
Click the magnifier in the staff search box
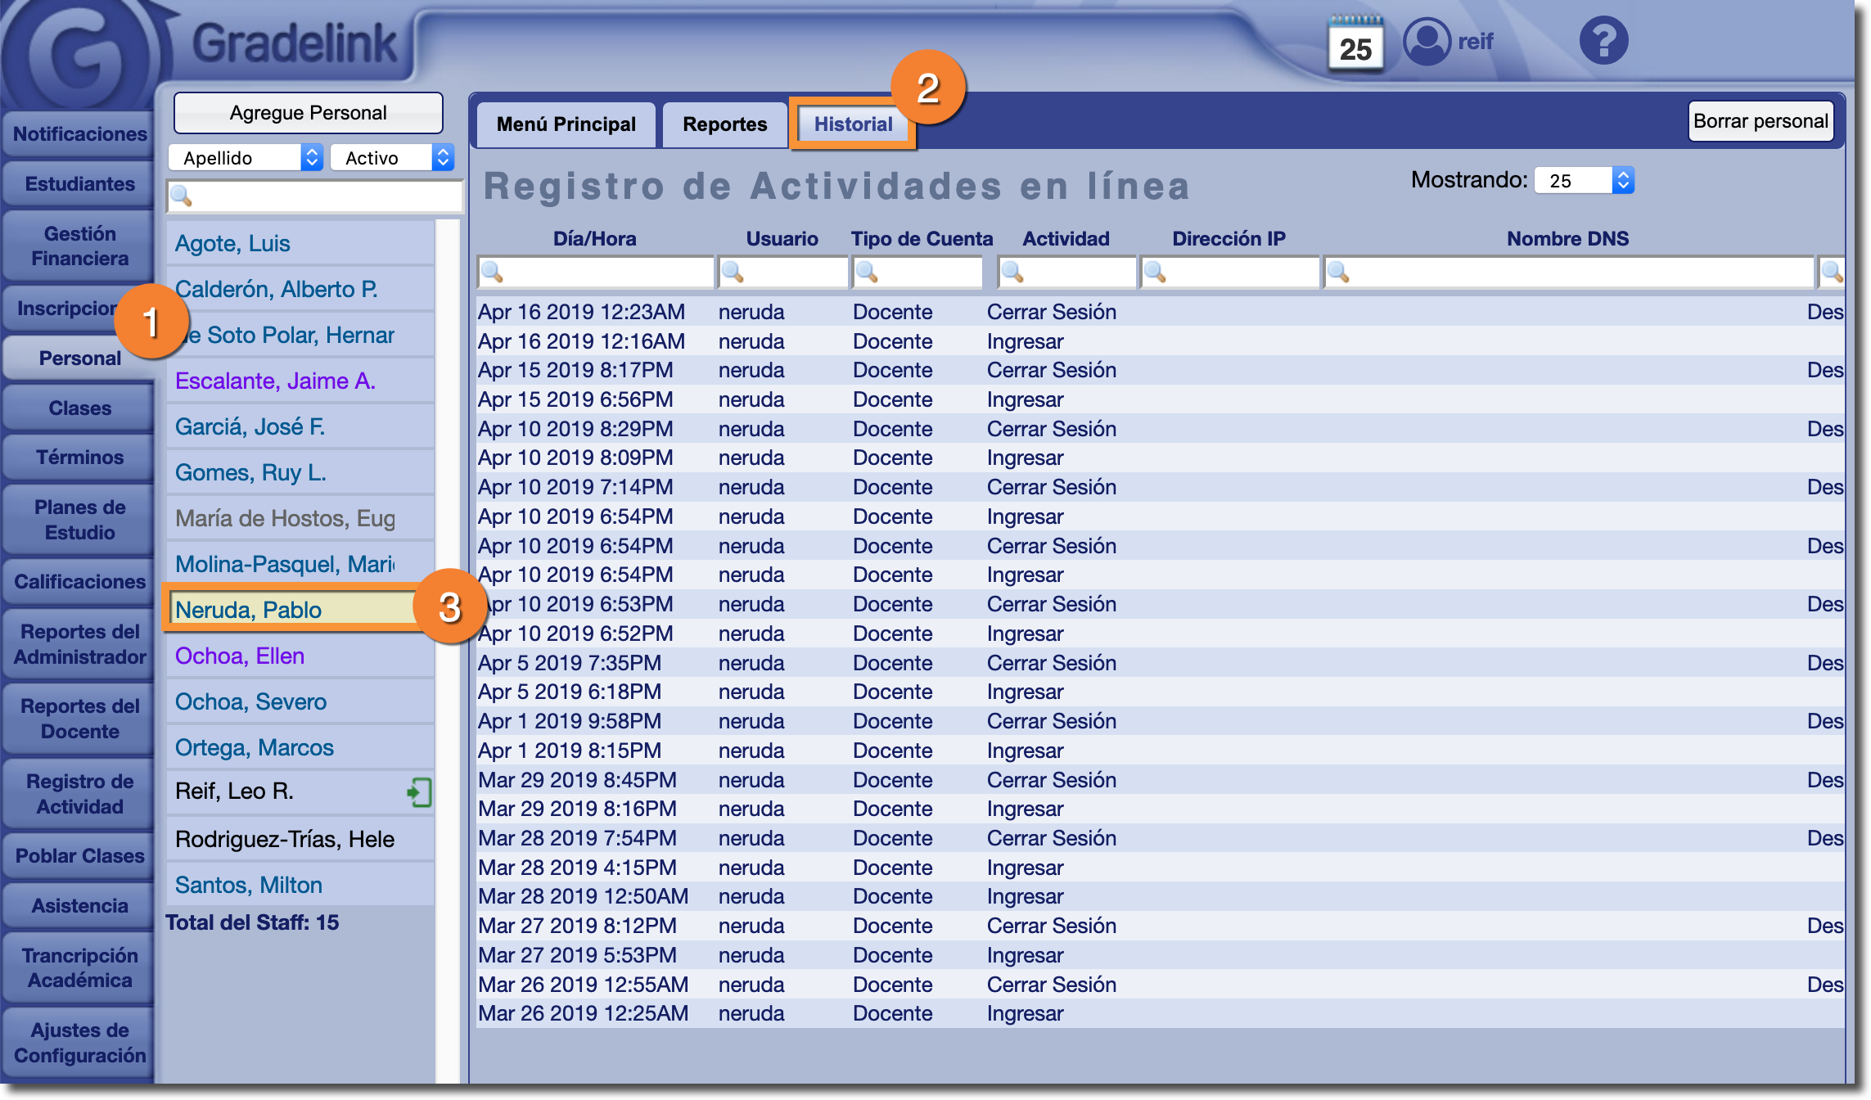(181, 196)
